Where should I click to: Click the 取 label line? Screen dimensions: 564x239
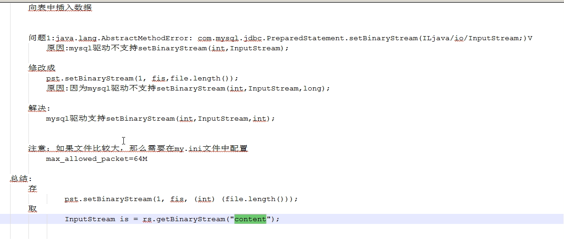[x=33, y=209]
